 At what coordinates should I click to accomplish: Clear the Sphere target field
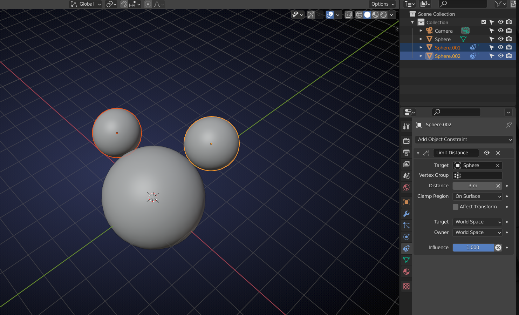coord(498,165)
